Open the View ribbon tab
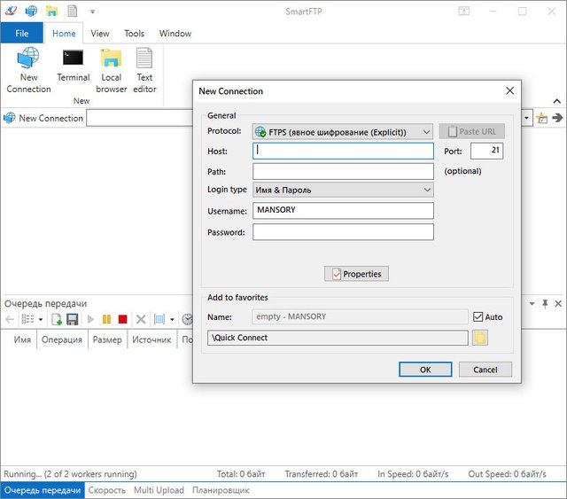The width and height of the screenshot is (567, 499). [100, 34]
